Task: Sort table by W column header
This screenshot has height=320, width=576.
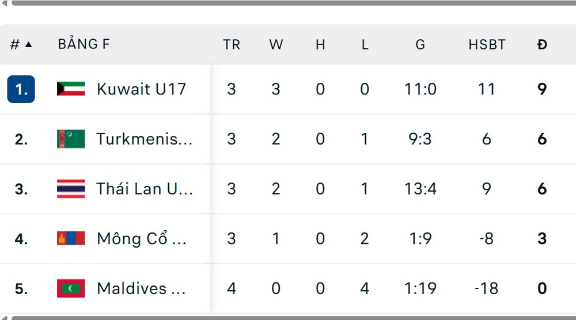Action: [276, 44]
